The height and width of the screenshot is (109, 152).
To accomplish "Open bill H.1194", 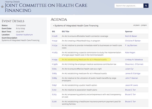I will pos(55,60).
